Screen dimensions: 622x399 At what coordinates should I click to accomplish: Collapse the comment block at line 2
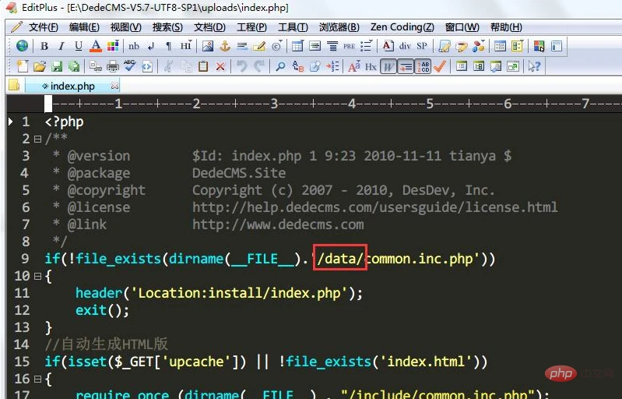37,139
